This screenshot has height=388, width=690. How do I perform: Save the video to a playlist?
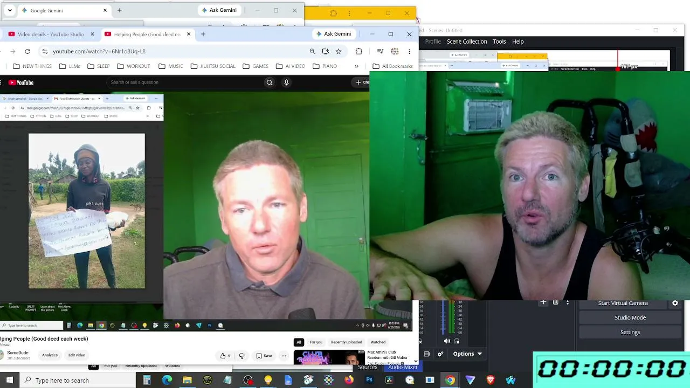tap(264, 356)
